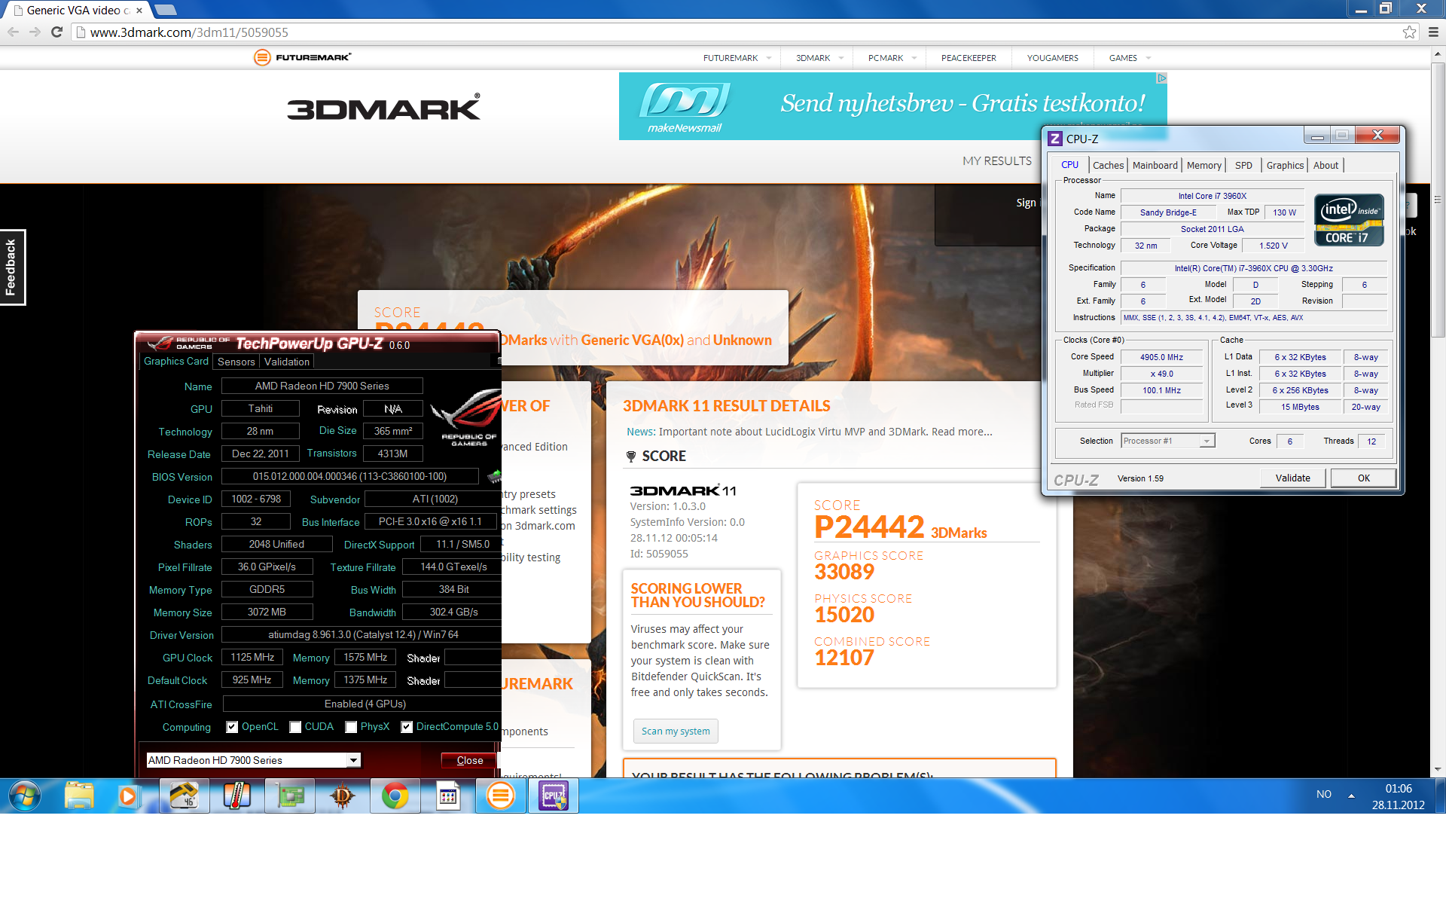Click the Windows Start orb
1446x901 pixels.
[x=25, y=796]
